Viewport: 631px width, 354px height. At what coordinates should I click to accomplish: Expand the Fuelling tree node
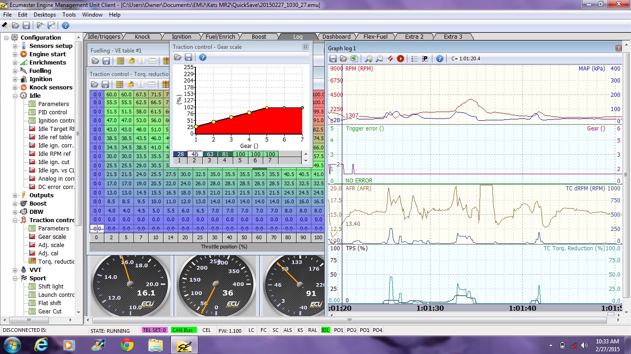[15, 71]
